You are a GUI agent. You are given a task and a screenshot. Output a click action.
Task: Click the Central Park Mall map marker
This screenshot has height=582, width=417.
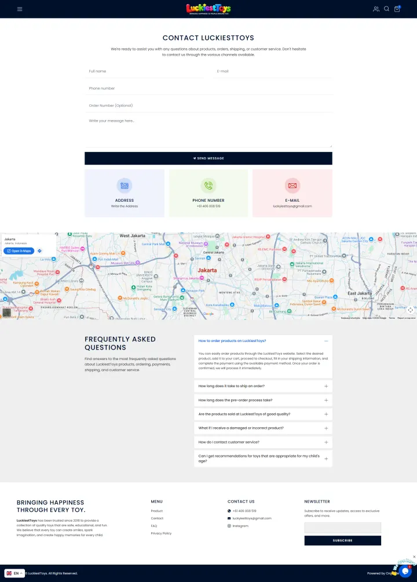[x=168, y=244]
